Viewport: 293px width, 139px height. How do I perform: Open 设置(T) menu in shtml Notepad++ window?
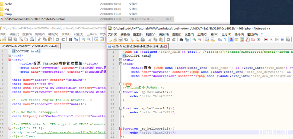click(78, 34)
